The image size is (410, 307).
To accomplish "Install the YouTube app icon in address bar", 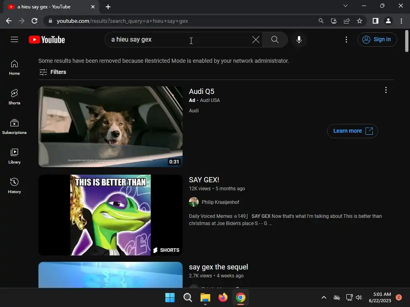I will click(334, 21).
